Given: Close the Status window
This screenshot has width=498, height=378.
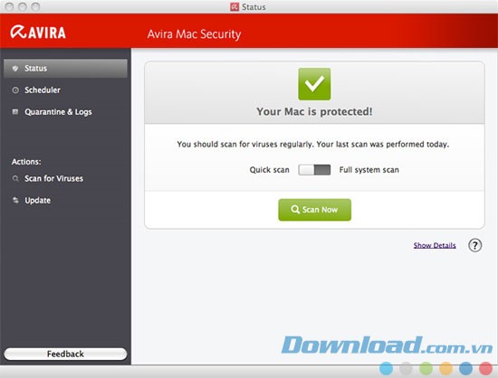Looking at the screenshot, I should tap(9, 6).
